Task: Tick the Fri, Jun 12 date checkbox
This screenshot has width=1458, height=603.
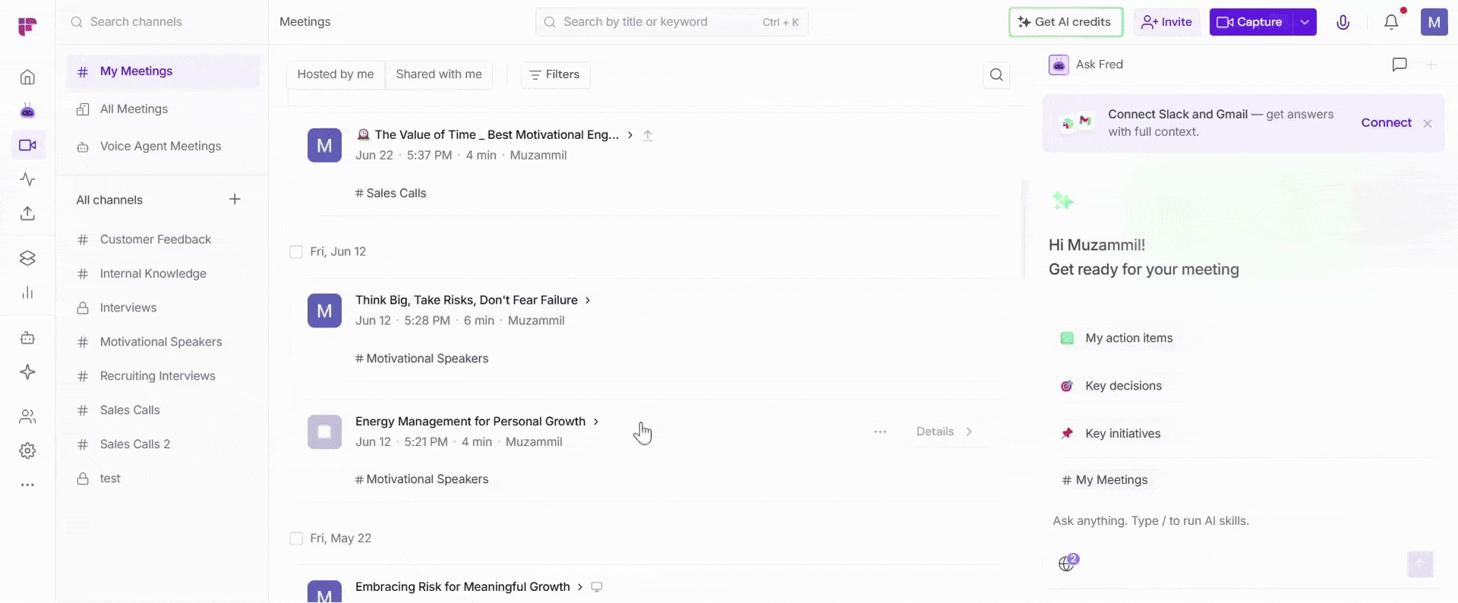Action: click(x=296, y=251)
